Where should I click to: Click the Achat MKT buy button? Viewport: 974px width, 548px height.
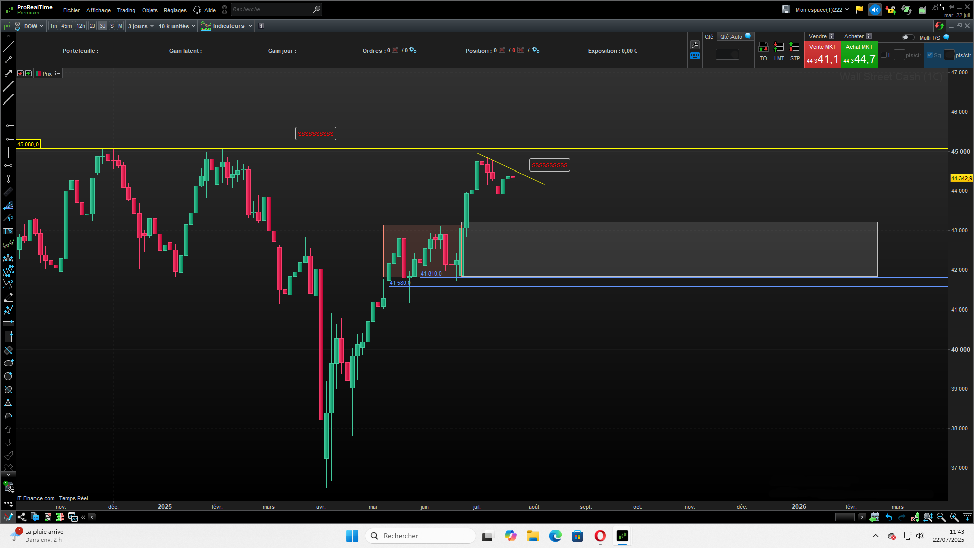[859, 55]
